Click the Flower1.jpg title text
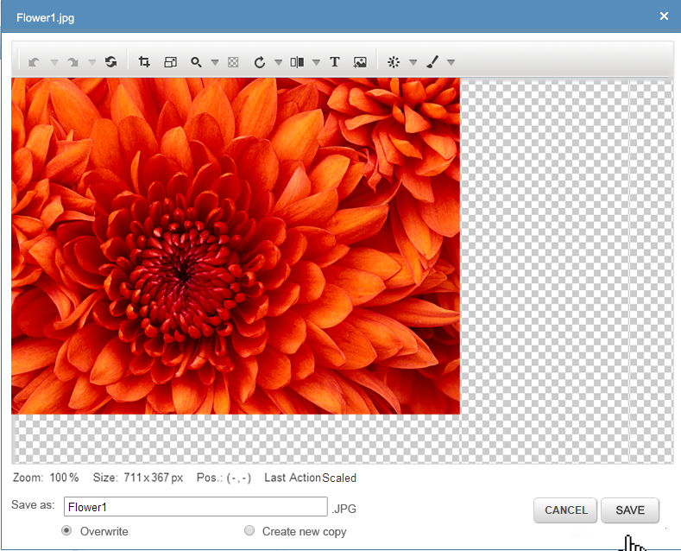 (45, 18)
